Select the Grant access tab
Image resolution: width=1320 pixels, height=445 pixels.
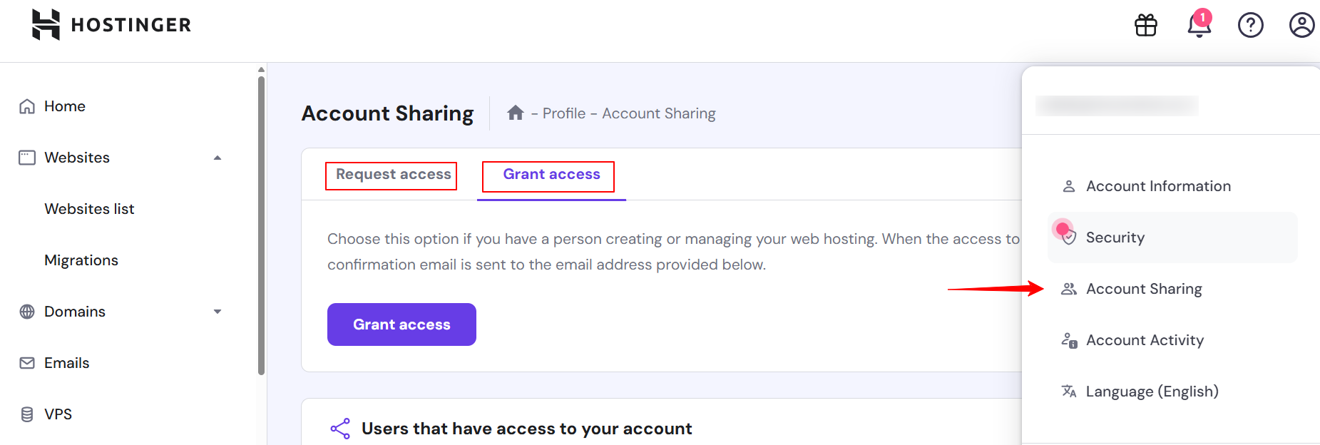click(551, 175)
